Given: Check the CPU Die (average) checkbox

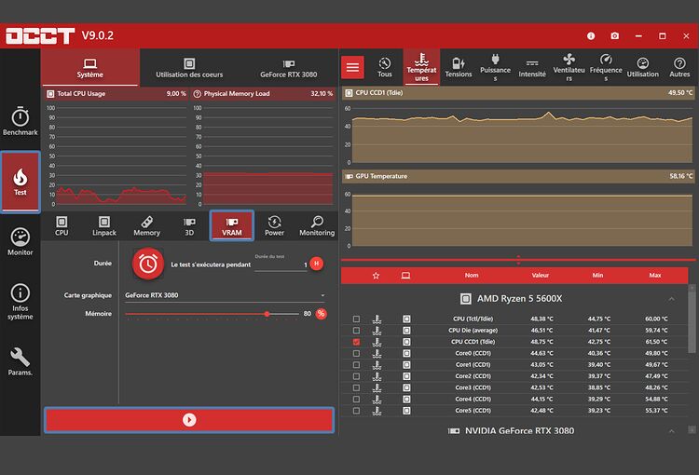Looking at the screenshot, I should pyautogui.click(x=356, y=331).
